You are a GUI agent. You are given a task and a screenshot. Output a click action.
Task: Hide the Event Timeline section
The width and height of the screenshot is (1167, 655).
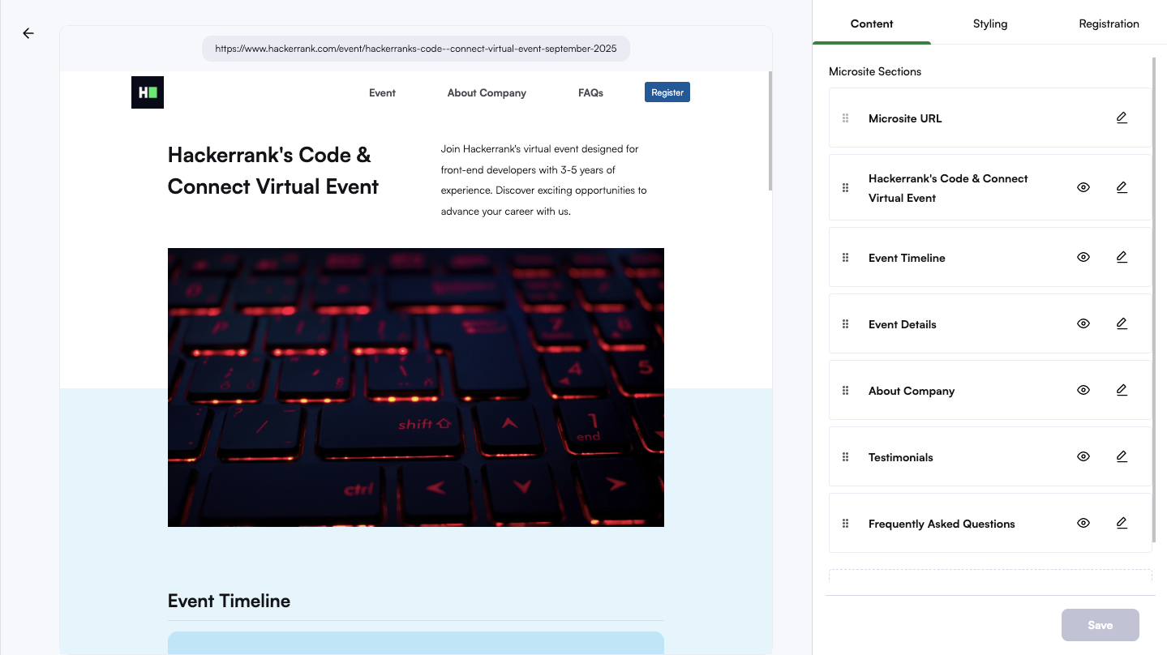tap(1083, 257)
